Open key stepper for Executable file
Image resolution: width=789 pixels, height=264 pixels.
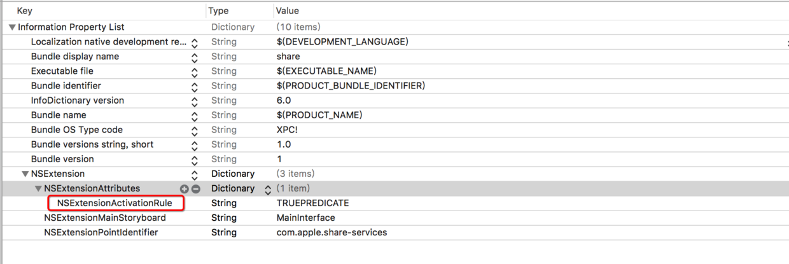[195, 72]
